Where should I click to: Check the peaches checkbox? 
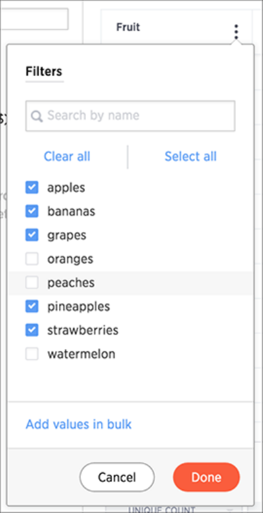(x=32, y=283)
